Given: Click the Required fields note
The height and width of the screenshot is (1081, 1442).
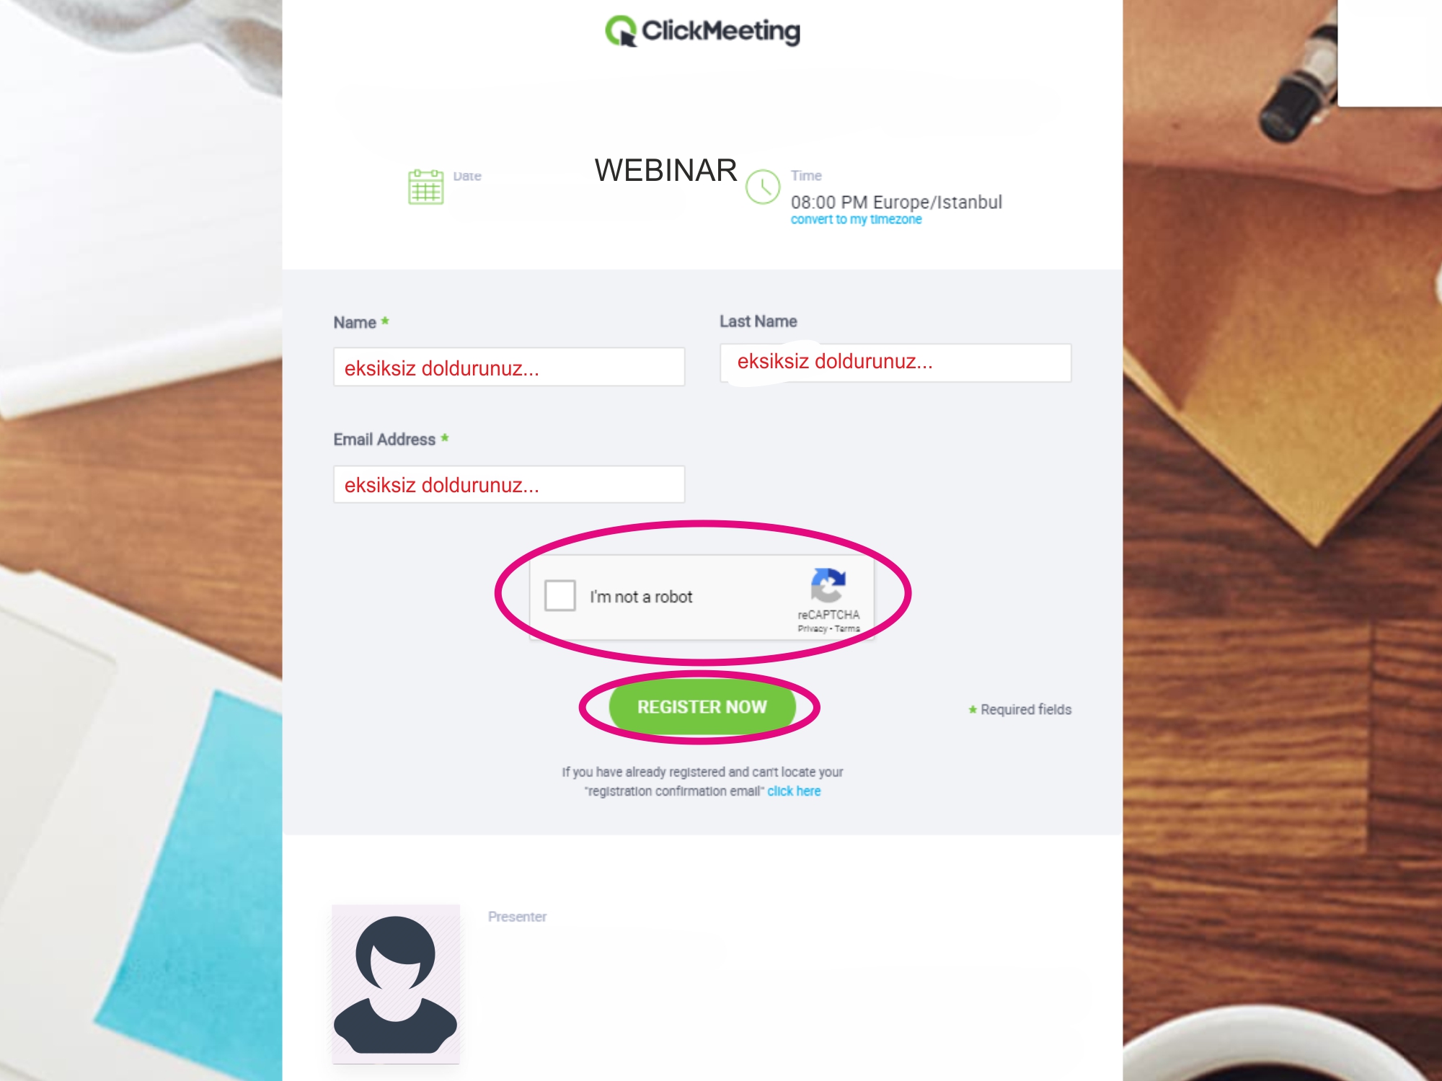Looking at the screenshot, I should [x=1020, y=710].
